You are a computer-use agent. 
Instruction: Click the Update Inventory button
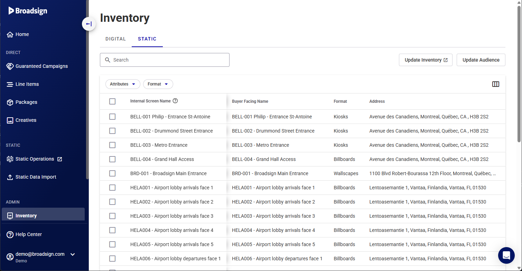tap(426, 60)
